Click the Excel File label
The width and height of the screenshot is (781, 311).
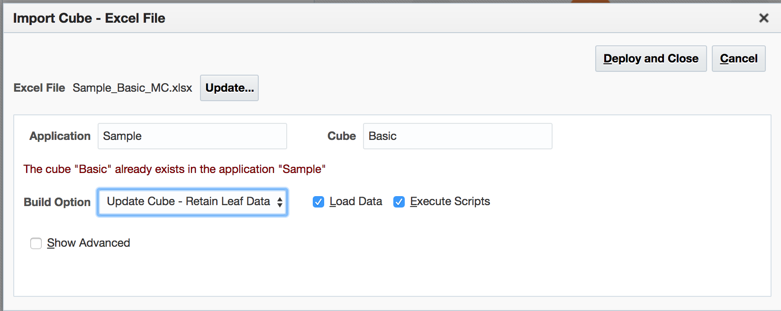pyautogui.click(x=39, y=88)
